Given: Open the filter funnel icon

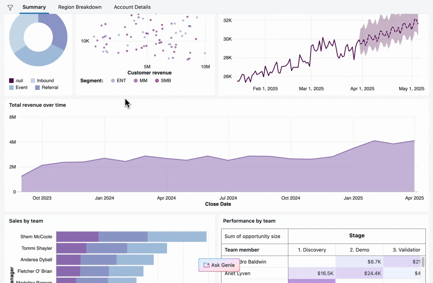Looking at the screenshot, I should click(x=10, y=8).
